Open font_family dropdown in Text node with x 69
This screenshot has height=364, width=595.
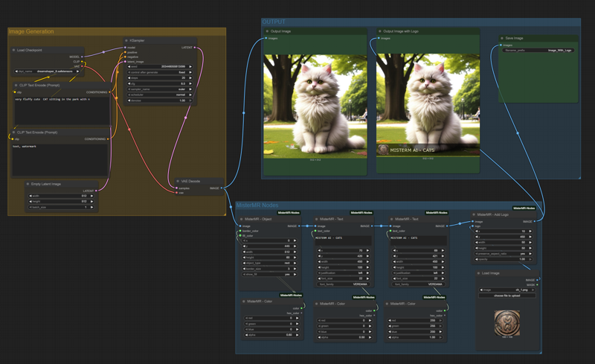coord(418,284)
